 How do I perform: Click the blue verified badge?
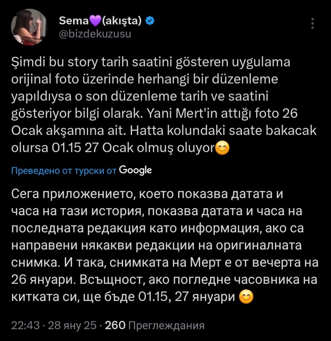pyautogui.click(x=150, y=22)
